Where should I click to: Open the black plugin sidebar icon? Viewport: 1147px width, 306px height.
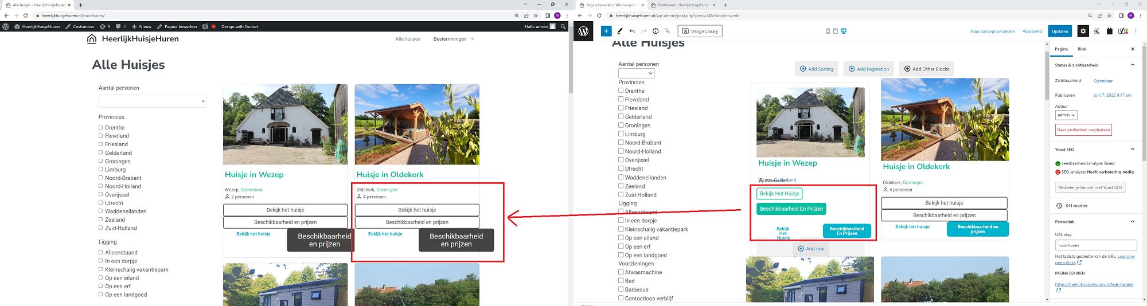tap(1110, 31)
